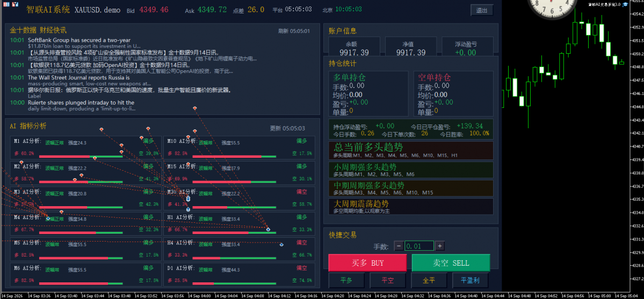Click the 今日下单次数 value 26
The height and width of the screenshot is (299, 644).
[x=425, y=134]
